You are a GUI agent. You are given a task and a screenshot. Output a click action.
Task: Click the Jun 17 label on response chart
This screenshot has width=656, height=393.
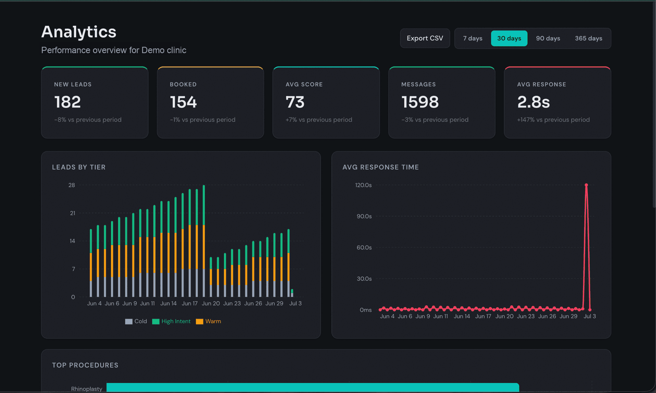pos(483,316)
